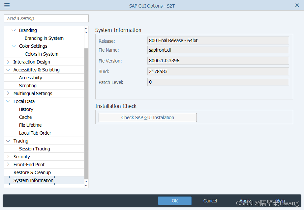Collapse the Local Data chevron
This screenshot has height=210, width=304.
pos(8,101)
